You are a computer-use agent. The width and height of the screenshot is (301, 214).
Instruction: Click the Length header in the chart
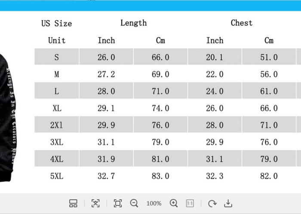click(x=133, y=23)
